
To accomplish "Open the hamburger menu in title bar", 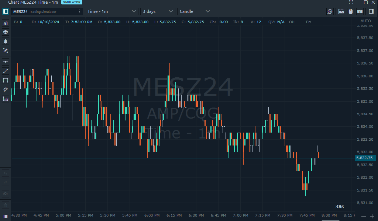I will (x=4, y=2).
